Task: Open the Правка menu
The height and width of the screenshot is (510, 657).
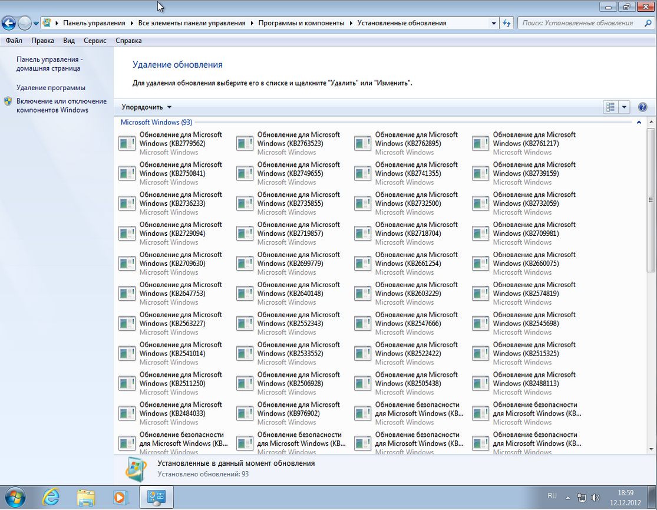Action: pyautogui.click(x=42, y=41)
